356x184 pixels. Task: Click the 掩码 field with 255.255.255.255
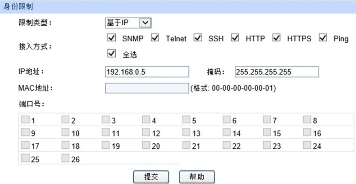click(x=277, y=72)
